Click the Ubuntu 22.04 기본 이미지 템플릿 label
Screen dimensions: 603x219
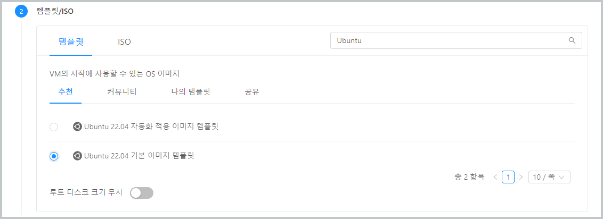coord(139,156)
